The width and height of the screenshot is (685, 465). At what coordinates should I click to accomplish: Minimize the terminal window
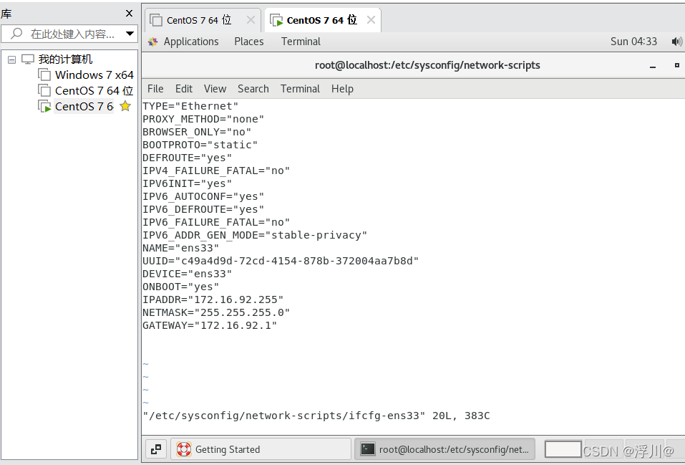point(653,66)
